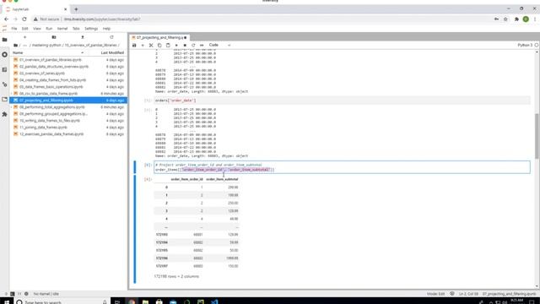Click the New Folder icon in file browser
Image resolution: width=540 pixels, height=304 pixels.
click(54, 37)
